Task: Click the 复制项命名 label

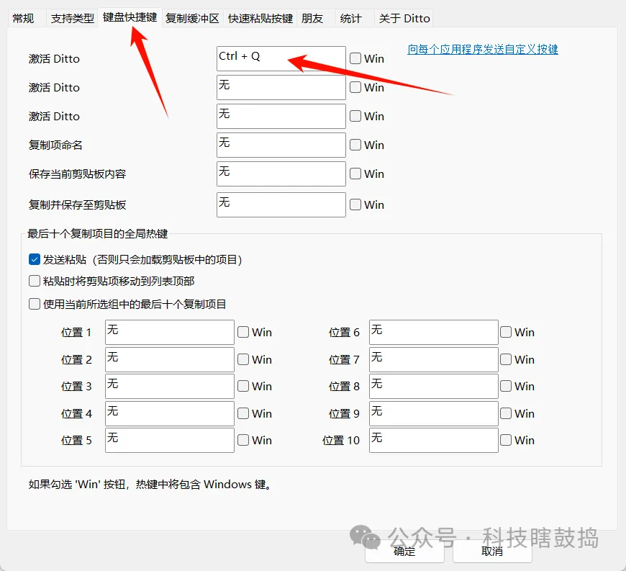Action: (55, 145)
